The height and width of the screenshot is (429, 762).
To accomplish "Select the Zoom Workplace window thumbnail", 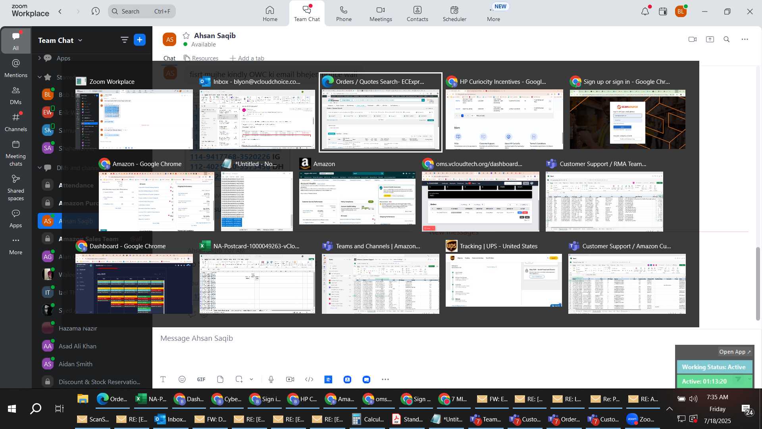I will (x=134, y=119).
